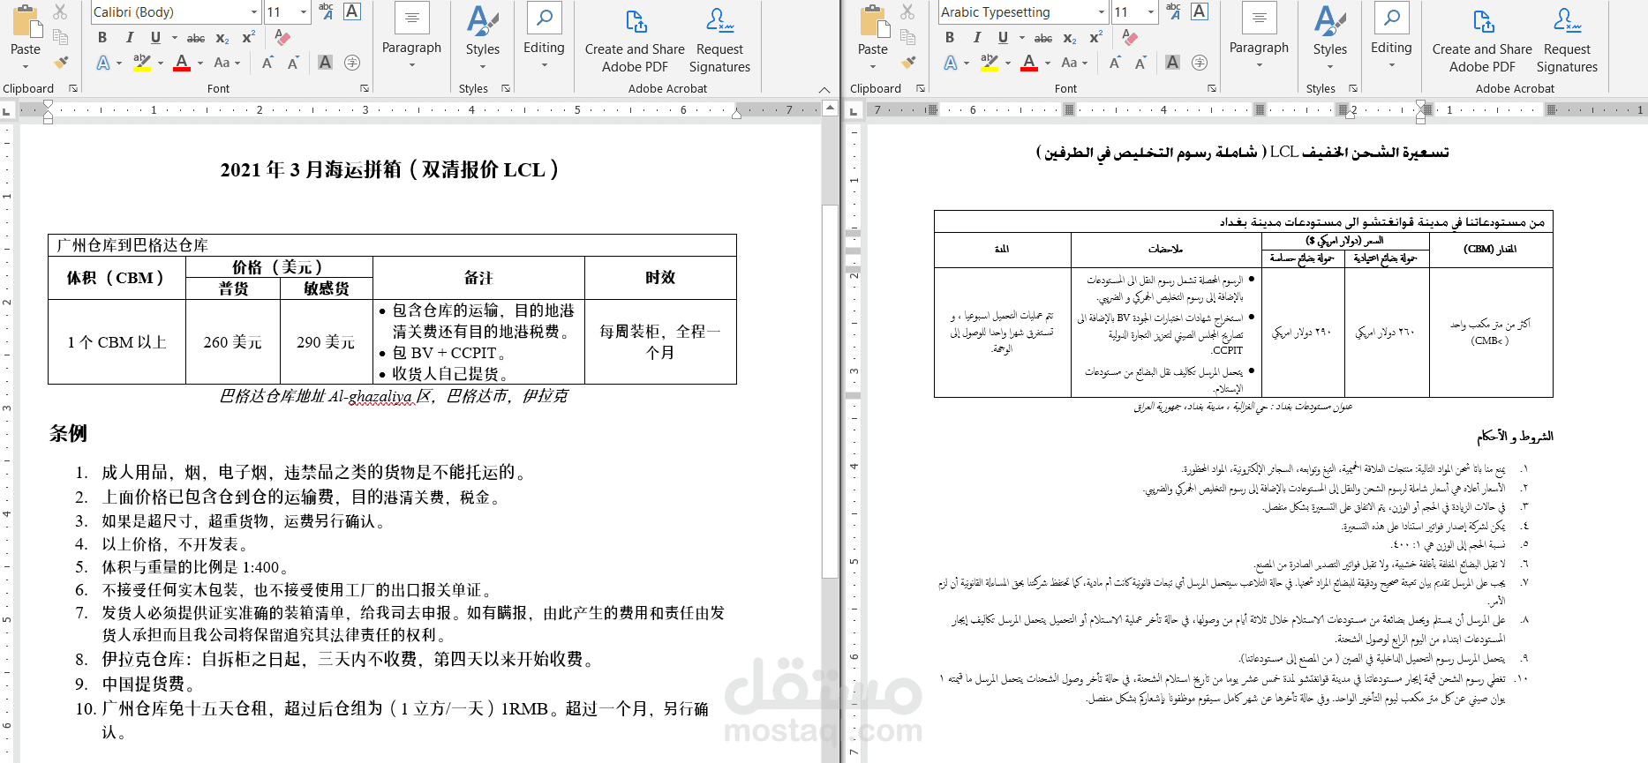Apply red font color in left window

(x=182, y=63)
